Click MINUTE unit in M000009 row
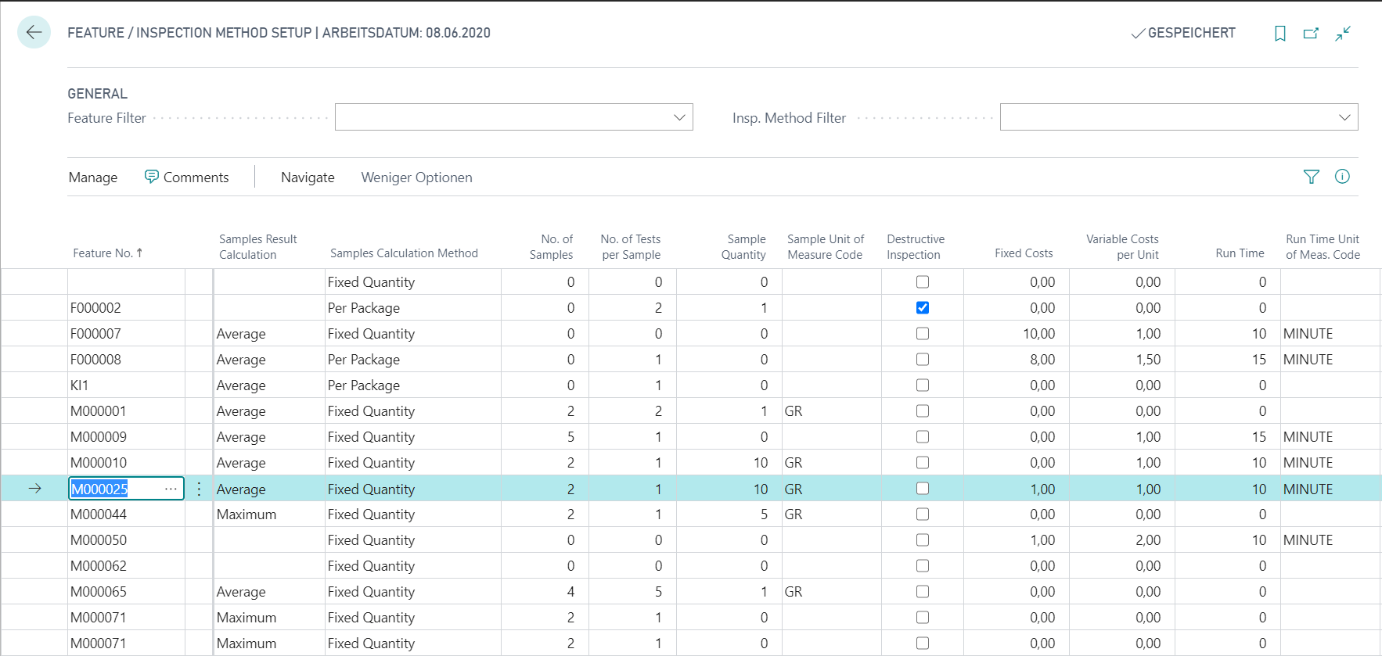Viewport: 1382px width, 656px height. (x=1308, y=437)
